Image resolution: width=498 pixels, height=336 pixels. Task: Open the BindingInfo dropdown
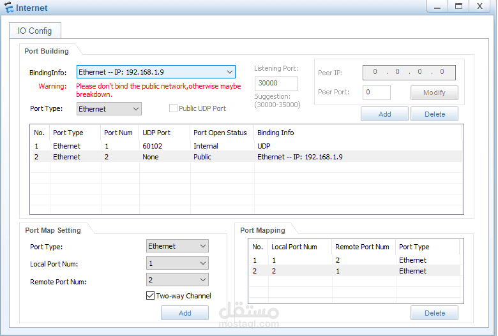coord(156,72)
